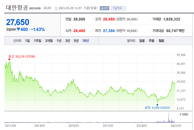This screenshot has height=130, width=194.
Task: Click the 최고 50,216 (07/08) label
Action: pos(22,57)
